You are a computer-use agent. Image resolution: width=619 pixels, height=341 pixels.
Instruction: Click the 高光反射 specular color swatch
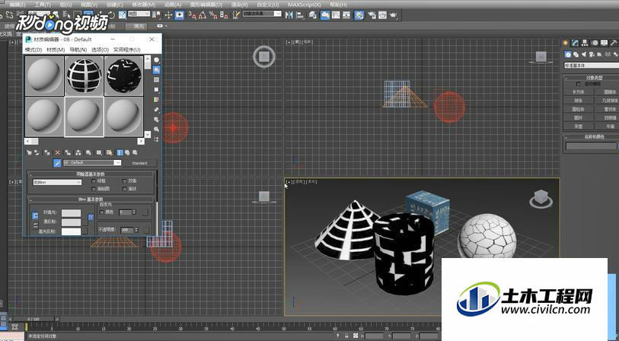pyautogui.click(x=71, y=231)
